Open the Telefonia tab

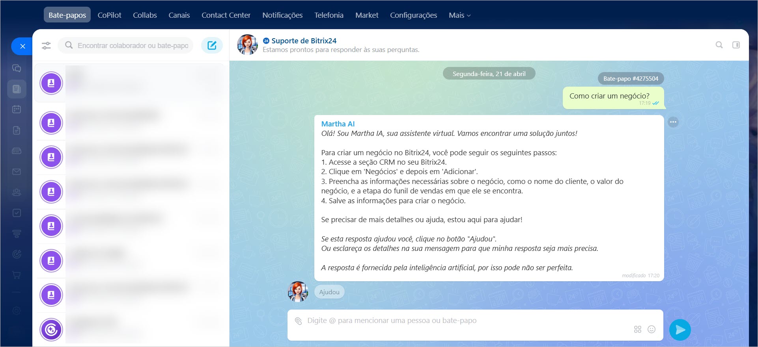point(329,15)
